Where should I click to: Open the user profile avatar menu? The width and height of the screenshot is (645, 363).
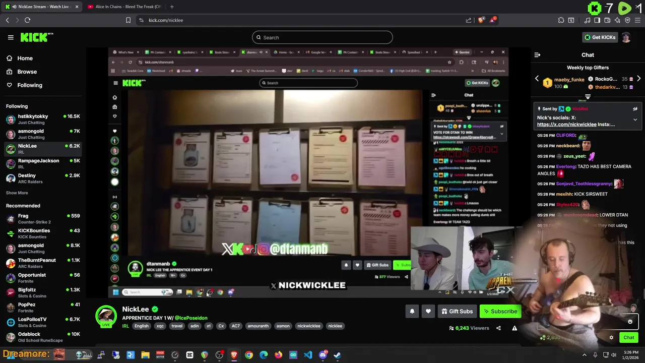(626, 37)
